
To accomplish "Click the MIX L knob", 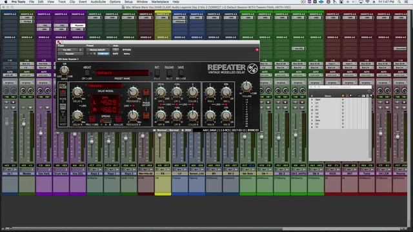I will coord(226,92).
